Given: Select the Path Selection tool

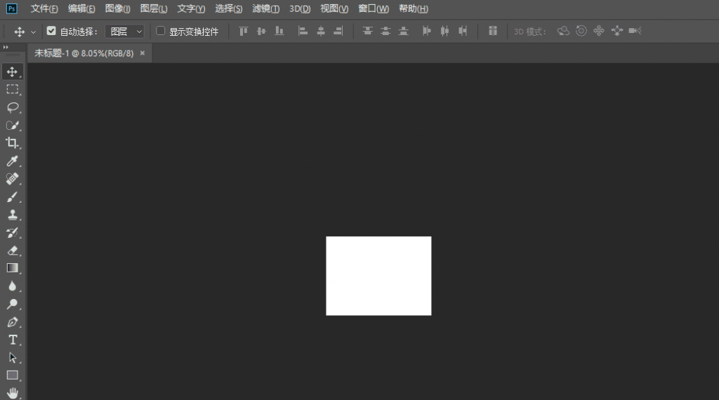Looking at the screenshot, I should (13, 358).
